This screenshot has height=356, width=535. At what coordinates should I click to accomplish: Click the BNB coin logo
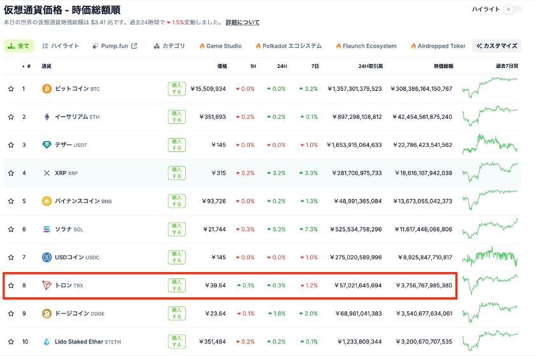46,202
